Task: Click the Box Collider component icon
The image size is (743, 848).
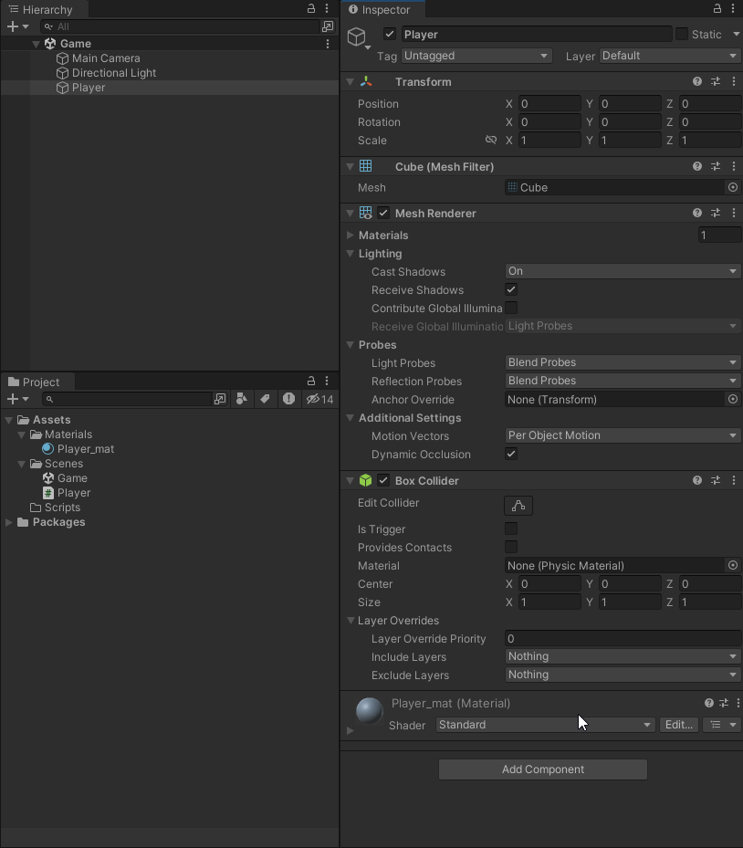Action: [x=364, y=480]
